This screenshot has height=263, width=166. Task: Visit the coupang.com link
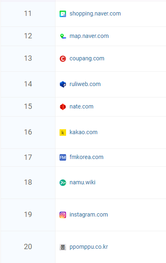(87, 59)
